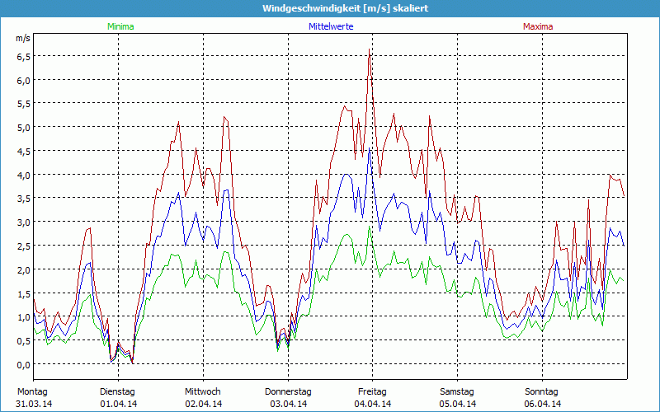The image size is (660, 412).
Task: Click the 03.04.14 date label
Action: coord(288,404)
